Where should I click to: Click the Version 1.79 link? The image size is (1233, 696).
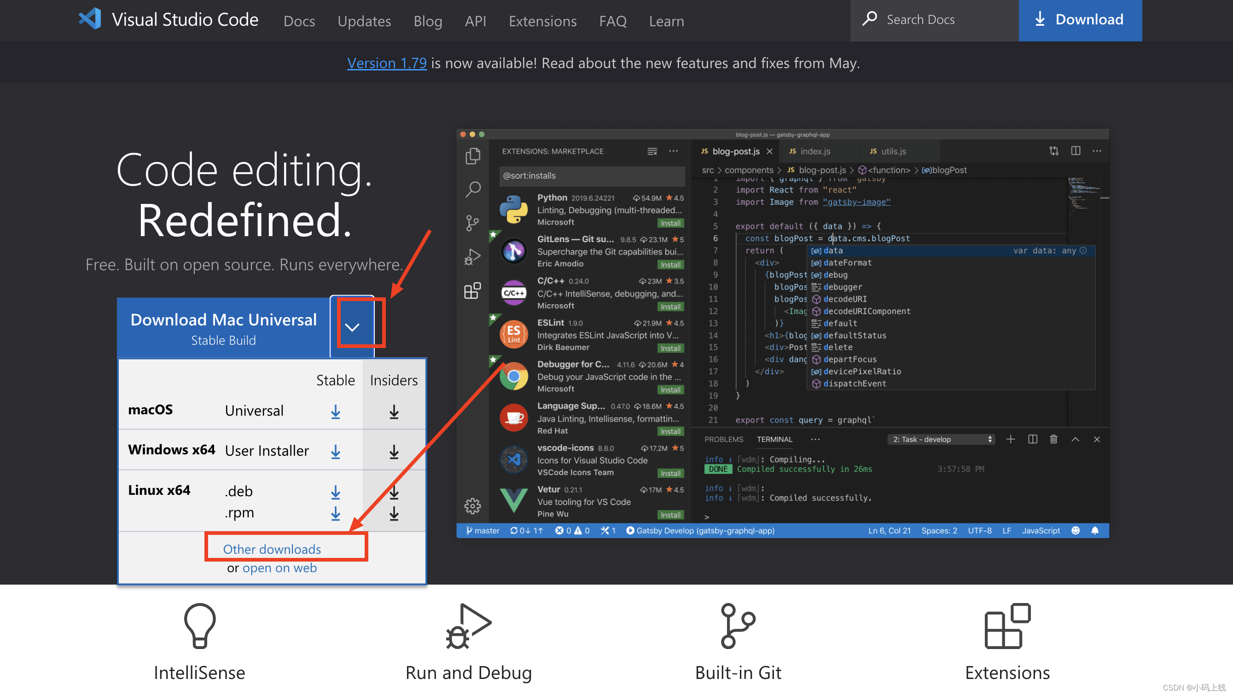tap(386, 63)
